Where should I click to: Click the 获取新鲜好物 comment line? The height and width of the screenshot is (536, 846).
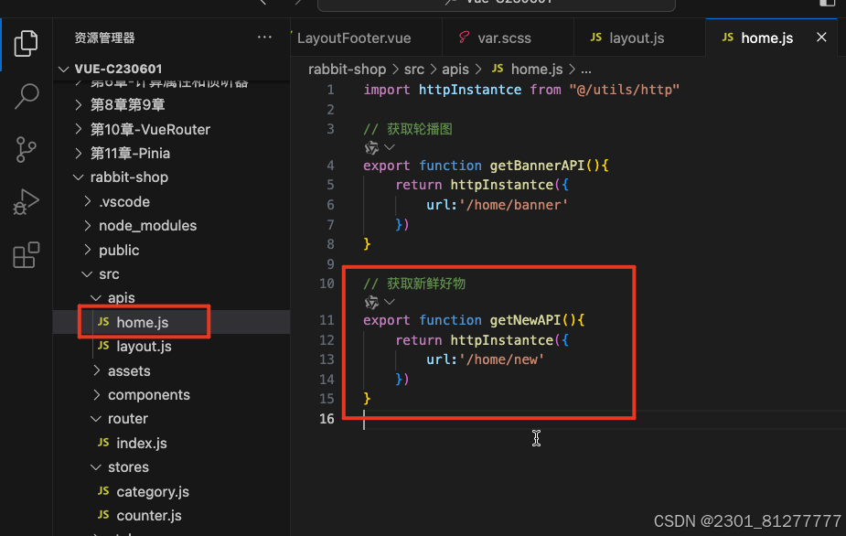pos(414,284)
